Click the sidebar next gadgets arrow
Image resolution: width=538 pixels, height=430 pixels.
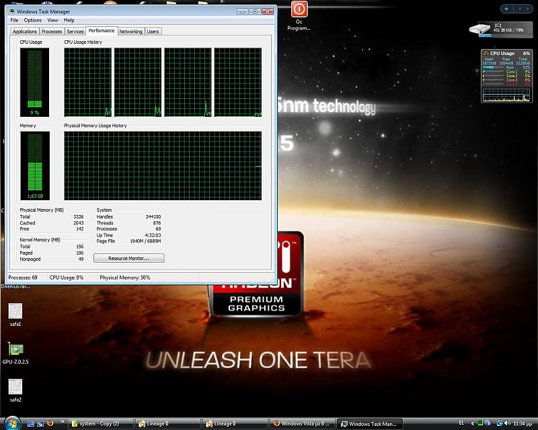528,9
